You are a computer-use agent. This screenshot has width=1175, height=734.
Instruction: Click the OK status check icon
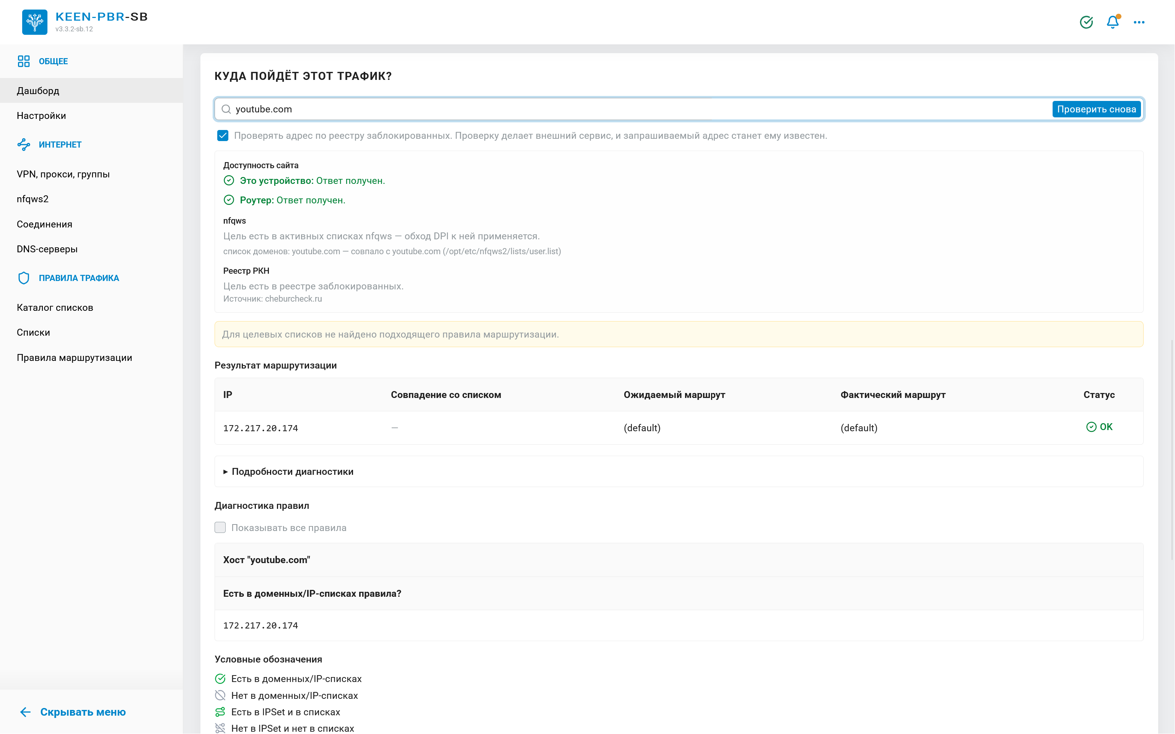point(1091,427)
